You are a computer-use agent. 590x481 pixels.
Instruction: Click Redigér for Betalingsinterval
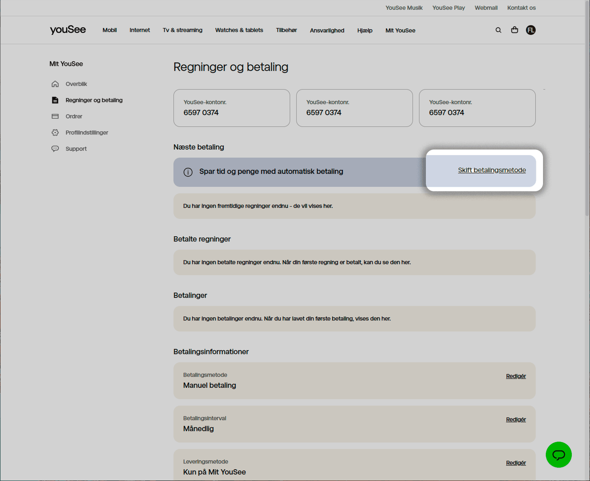click(x=515, y=419)
